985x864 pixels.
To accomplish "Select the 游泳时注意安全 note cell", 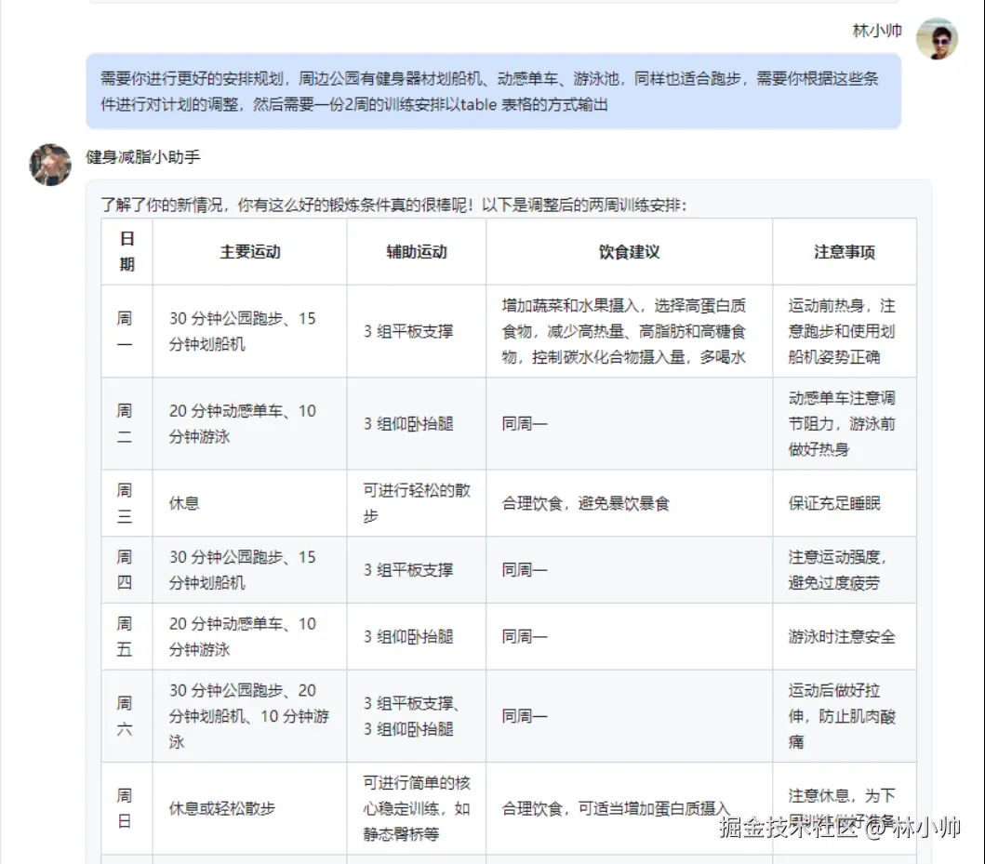I will [x=844, y=636].
